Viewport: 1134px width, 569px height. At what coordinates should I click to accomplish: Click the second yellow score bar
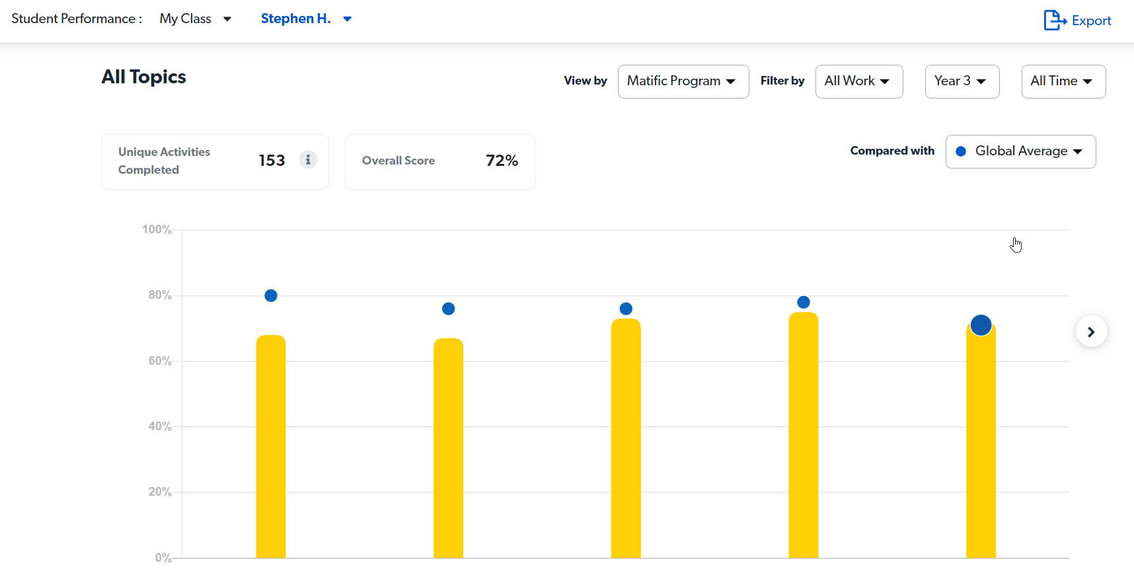(x=448, y=449)
